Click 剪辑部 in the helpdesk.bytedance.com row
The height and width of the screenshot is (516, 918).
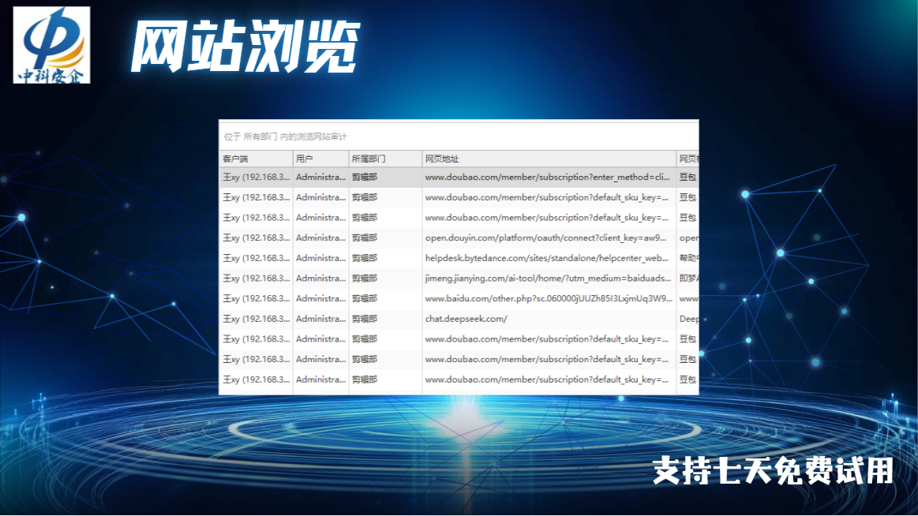coord(365,258)
